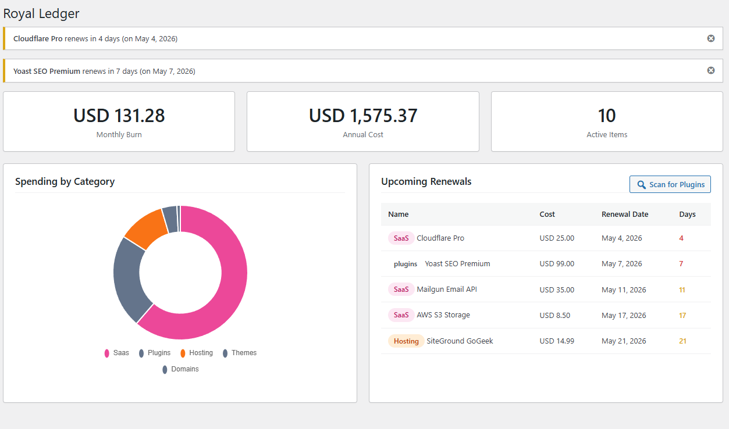Viewport: 729px width, 429px height.
Task: Click the 21 days value
Action: coord(682,341)
